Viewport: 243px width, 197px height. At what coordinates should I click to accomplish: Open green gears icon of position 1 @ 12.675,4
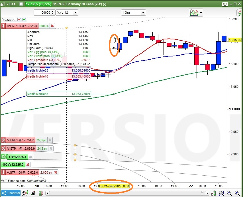pos(4,157)
